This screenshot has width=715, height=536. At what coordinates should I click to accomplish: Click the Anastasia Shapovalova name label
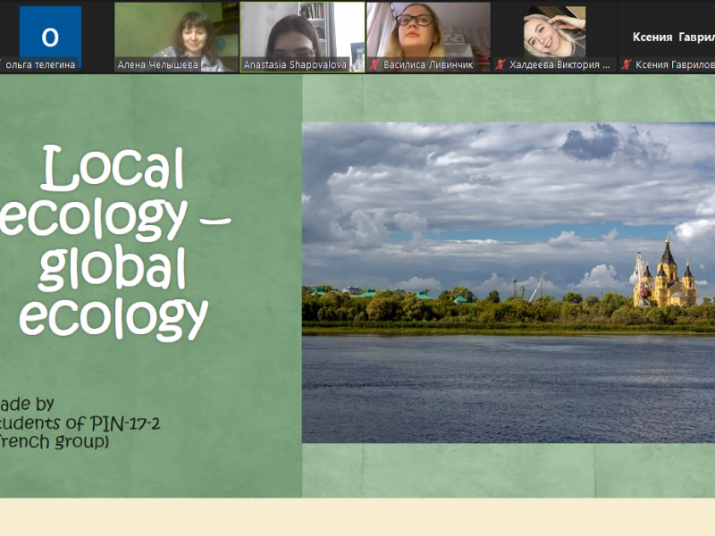[295, 65]
